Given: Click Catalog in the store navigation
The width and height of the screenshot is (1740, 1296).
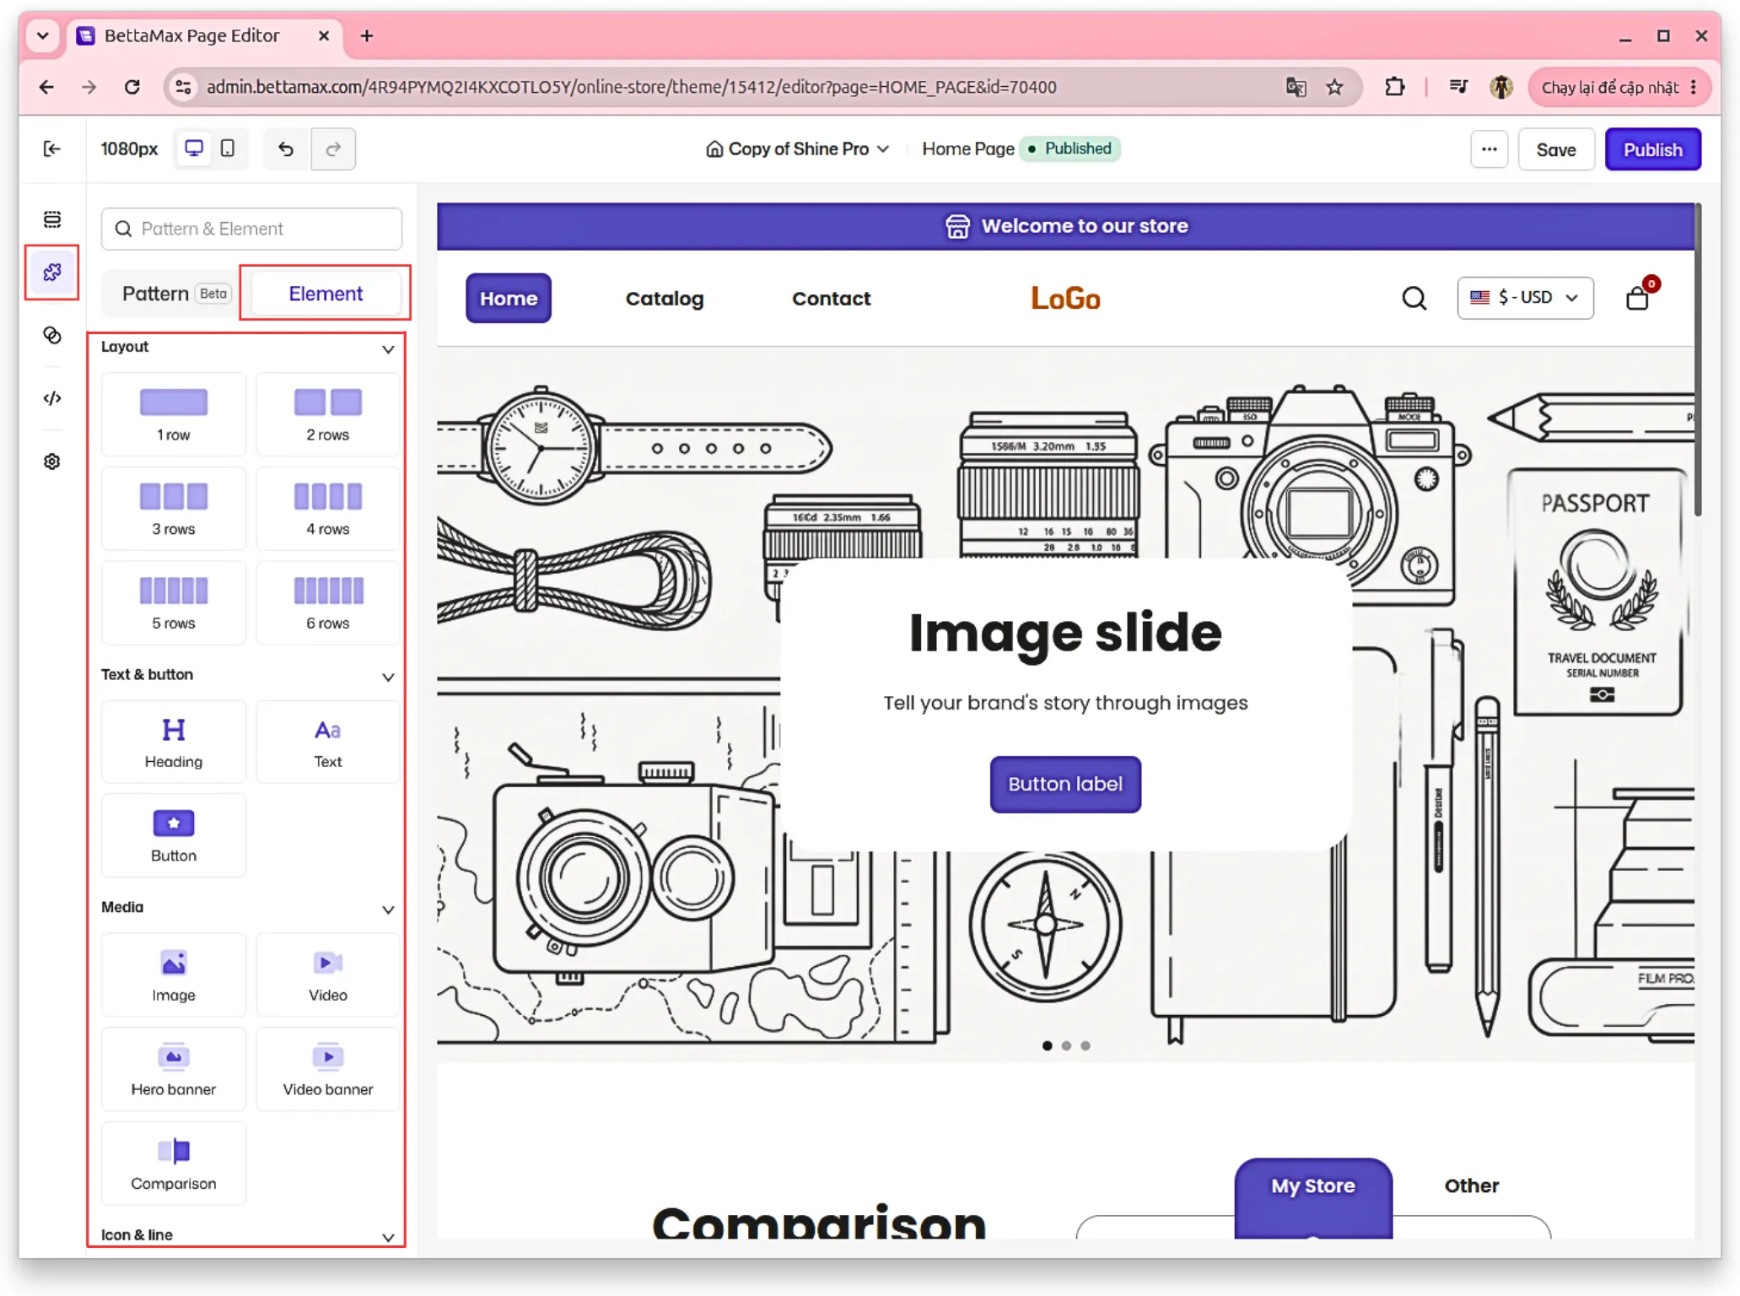Looking at the screenshot, I should pyautogui.click(x=665, y=299).
